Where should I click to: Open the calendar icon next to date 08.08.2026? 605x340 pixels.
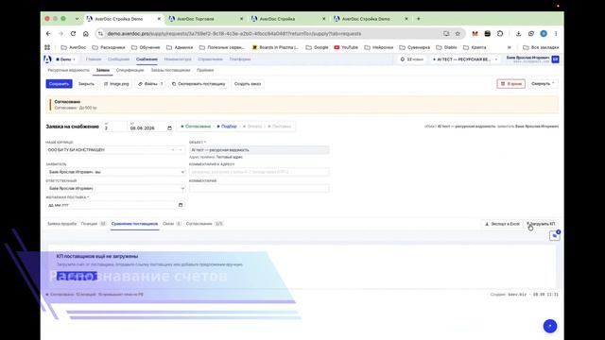coord(170,128)
